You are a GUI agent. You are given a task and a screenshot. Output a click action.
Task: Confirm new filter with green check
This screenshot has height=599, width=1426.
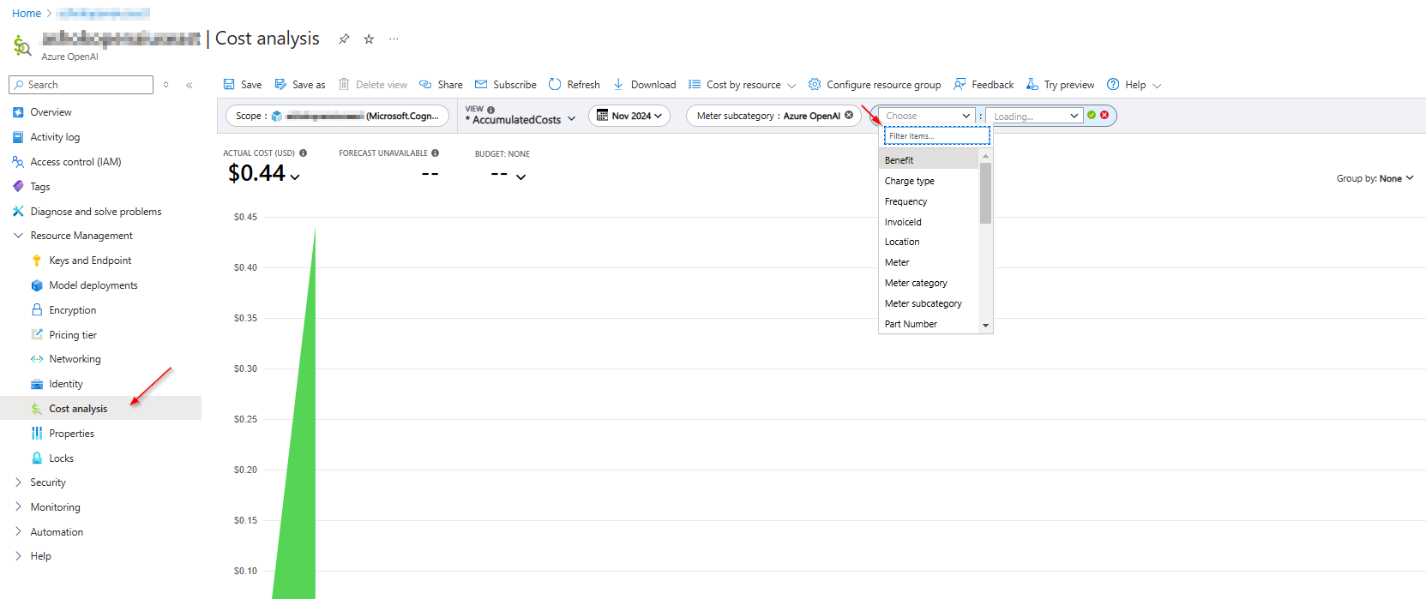(x=1092, y=115)
